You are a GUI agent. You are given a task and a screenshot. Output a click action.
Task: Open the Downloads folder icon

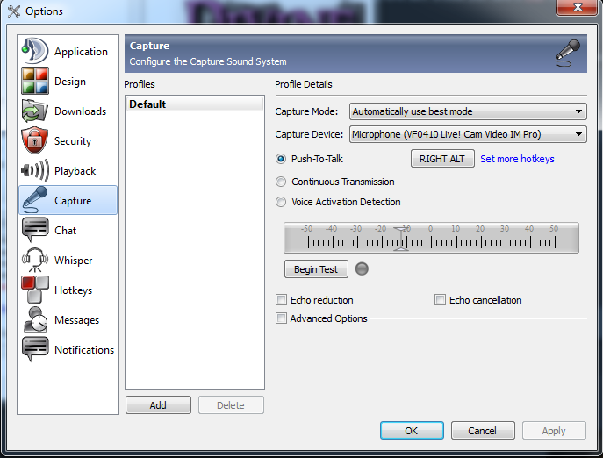[x=35, y=111]
